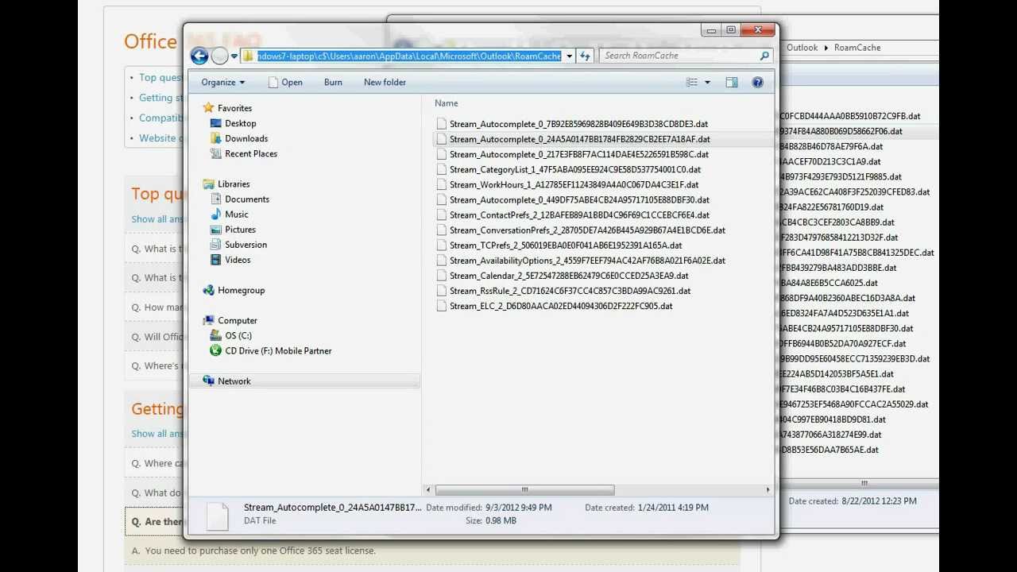Click the Search RoamCache field

[x=680, y=56]
